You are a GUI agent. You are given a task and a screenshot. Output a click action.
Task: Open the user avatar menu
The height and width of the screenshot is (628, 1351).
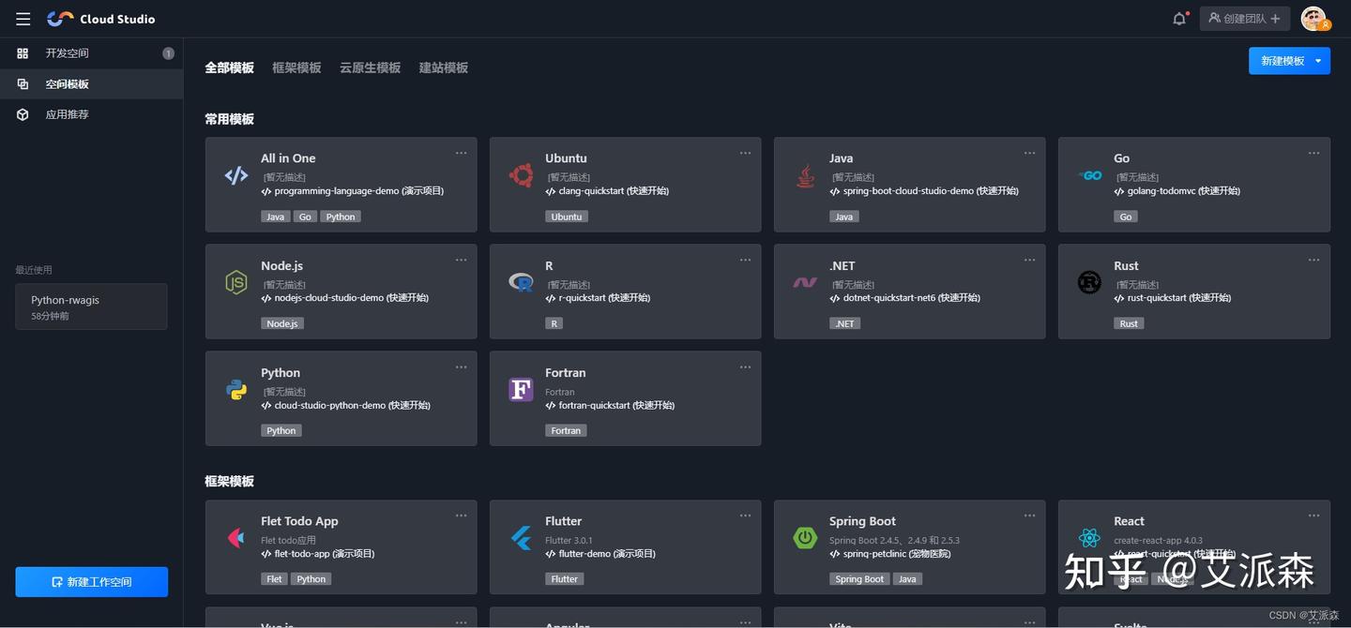point(1314,19)
